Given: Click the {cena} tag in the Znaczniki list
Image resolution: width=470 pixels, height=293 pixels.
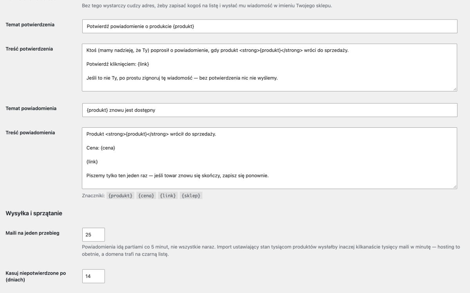Looking at the screenshot, I should coord(146,196).
